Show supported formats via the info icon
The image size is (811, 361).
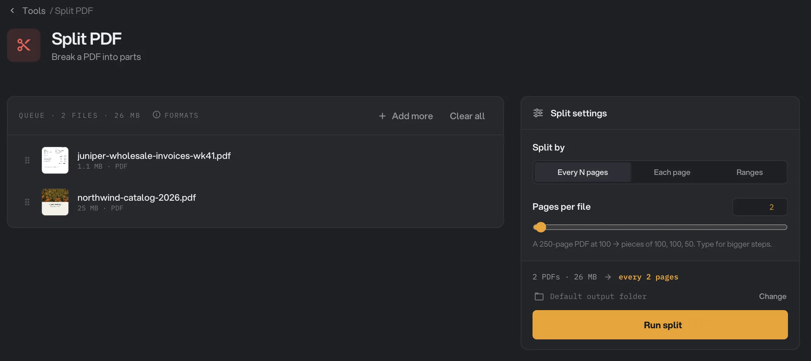[x=157, y=115]
